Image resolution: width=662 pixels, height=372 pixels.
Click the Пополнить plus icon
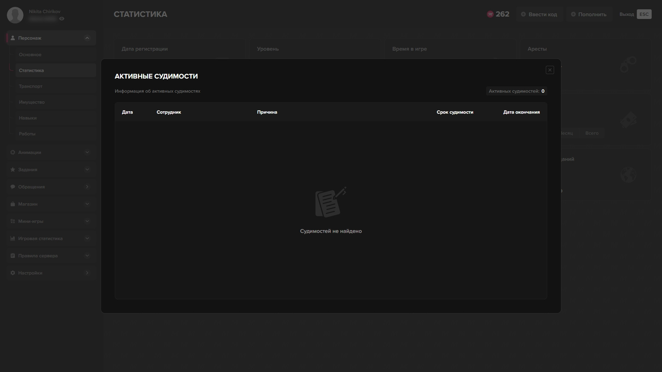click(573, 14)
